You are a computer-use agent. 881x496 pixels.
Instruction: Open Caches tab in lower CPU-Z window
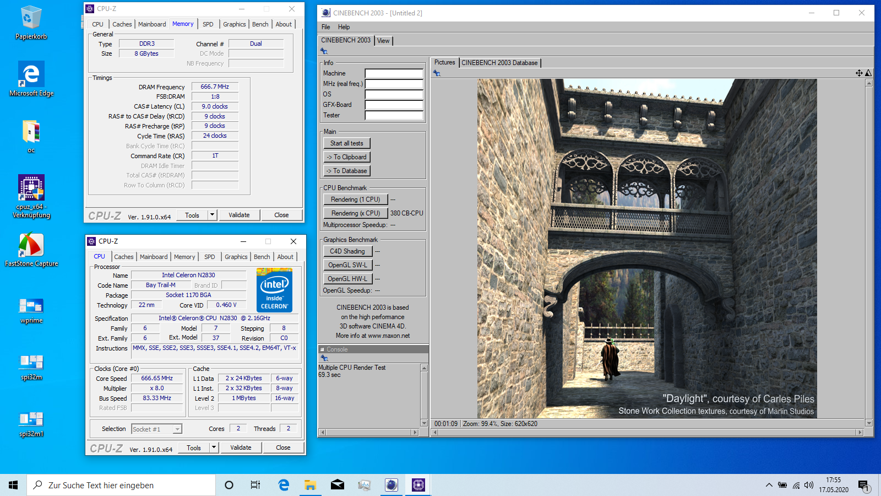click(x=124, y=257)
